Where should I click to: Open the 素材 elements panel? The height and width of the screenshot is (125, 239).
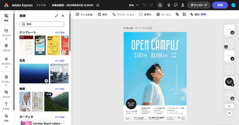[x=6, y=118]
